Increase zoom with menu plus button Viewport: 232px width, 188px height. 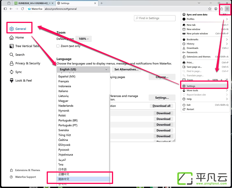pos(222,80)
